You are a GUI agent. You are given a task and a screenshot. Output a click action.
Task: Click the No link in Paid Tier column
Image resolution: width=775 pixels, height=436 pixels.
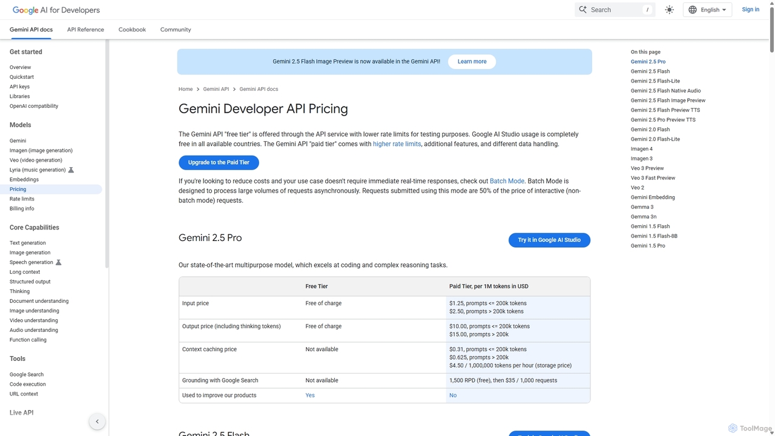[453, 395]
